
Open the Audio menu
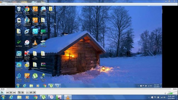[17, 4]
